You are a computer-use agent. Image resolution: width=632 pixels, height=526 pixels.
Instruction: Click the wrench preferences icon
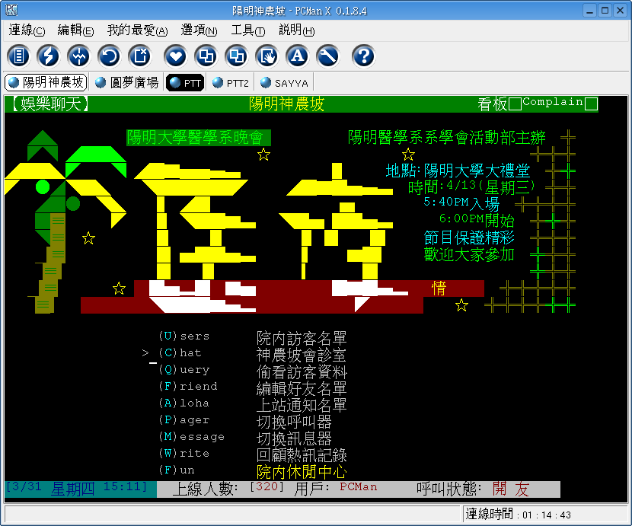click(328, 56)
